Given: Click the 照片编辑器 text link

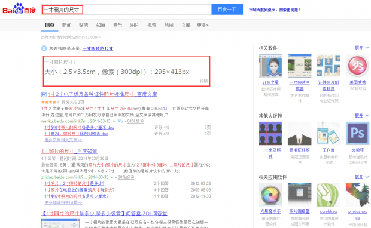Looking at the screenshot, I should (300, 212).
